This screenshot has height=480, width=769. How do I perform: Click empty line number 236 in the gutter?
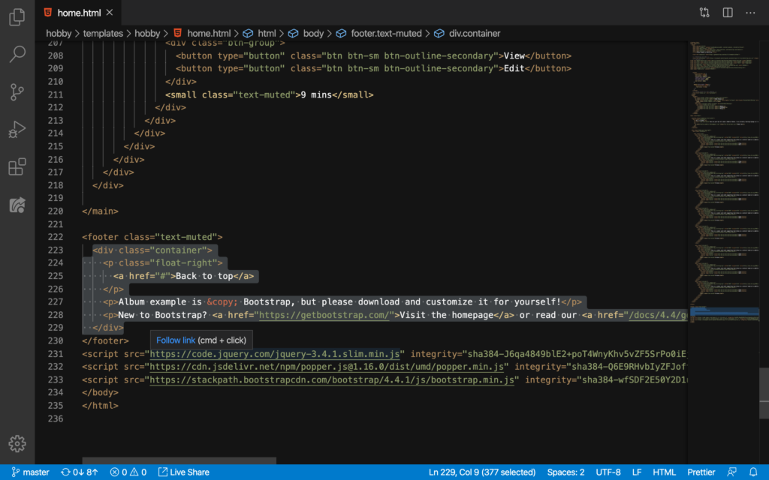click(56, 418)
